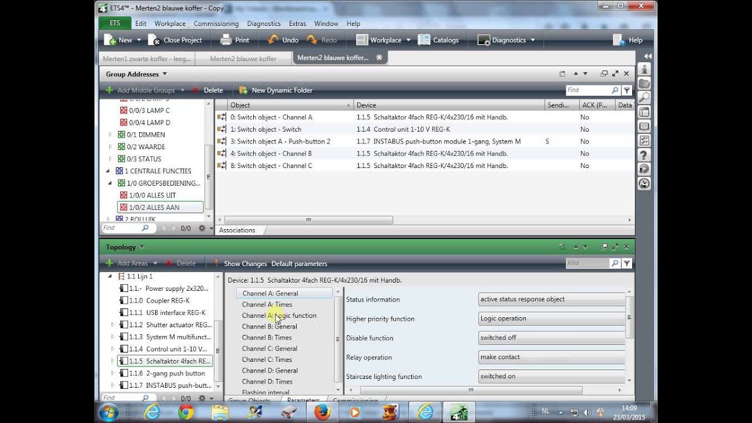
Task: Click New Dynamic Folder
Action: (x=276, y=90)
